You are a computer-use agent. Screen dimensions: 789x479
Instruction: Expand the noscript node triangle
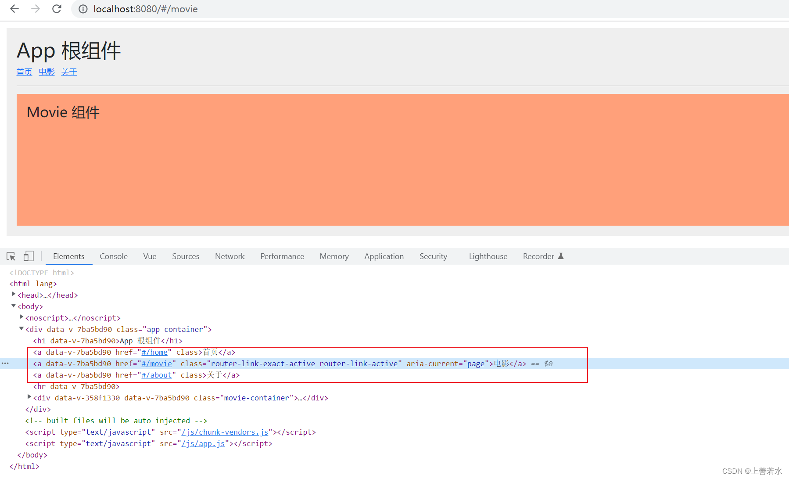click(22, 317)
